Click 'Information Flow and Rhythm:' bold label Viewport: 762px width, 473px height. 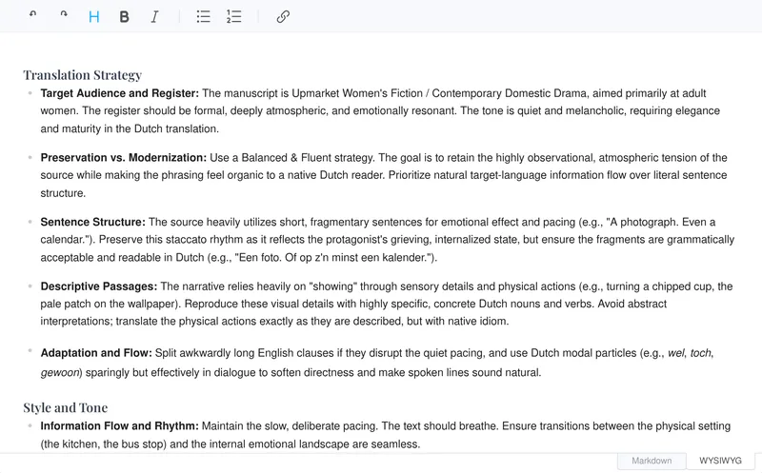(120, 426)
